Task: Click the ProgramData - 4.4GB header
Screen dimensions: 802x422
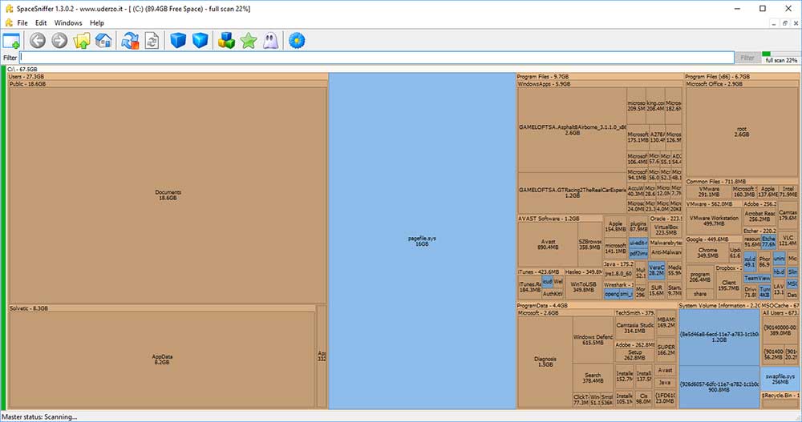Action: tap(597, 306)
